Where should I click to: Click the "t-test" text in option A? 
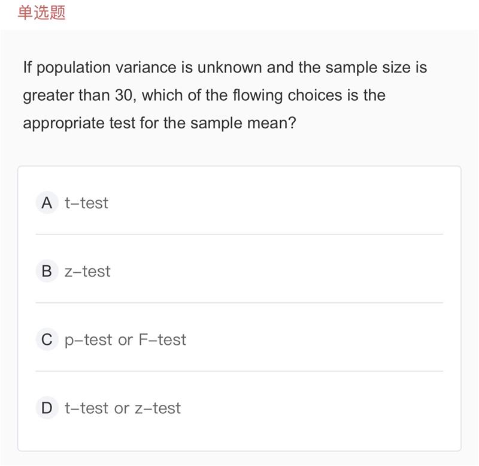[86, 203]
